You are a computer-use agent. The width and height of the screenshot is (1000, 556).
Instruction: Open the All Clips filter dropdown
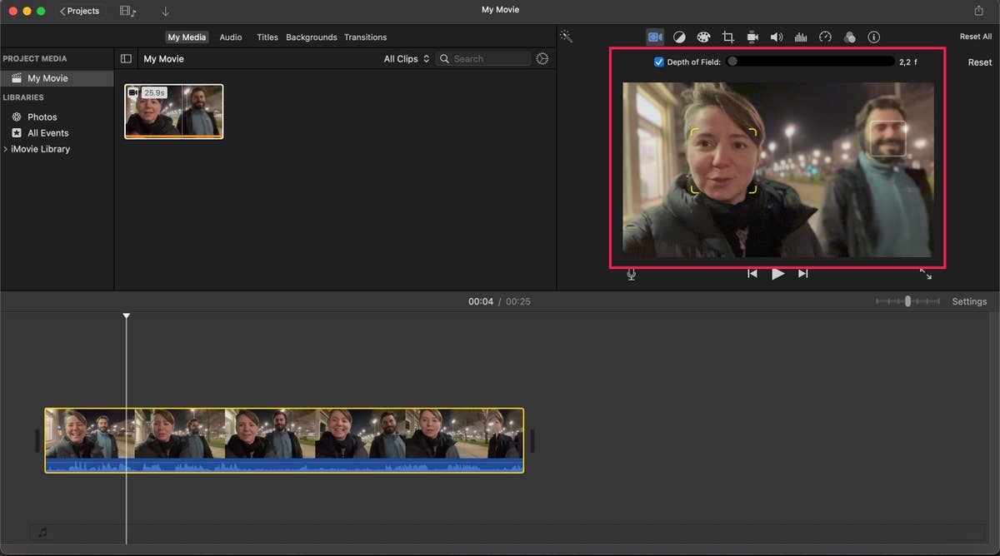click(406, 59)
